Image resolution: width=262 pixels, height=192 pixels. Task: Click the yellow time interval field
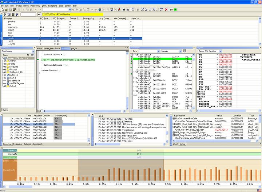(x=72, y=15)
